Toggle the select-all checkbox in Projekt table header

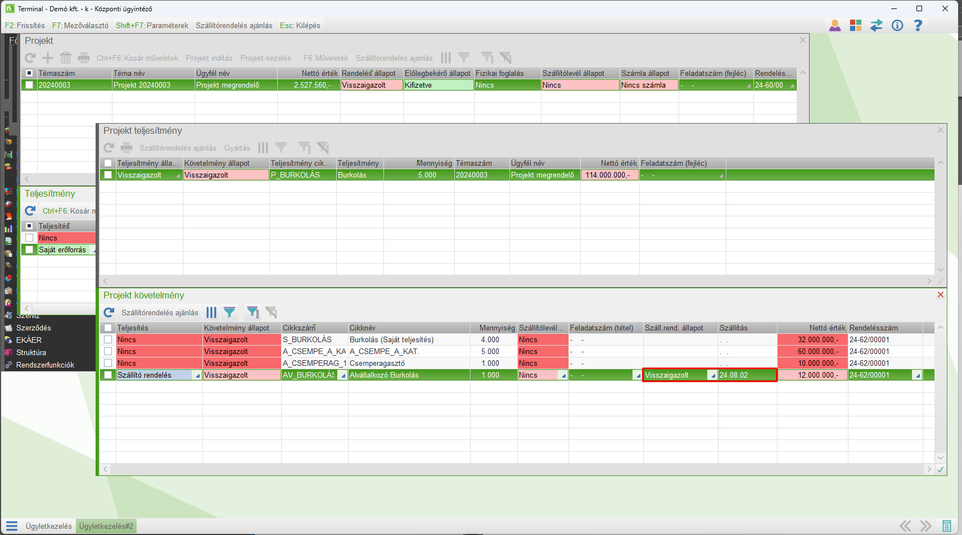click(29, 73)
